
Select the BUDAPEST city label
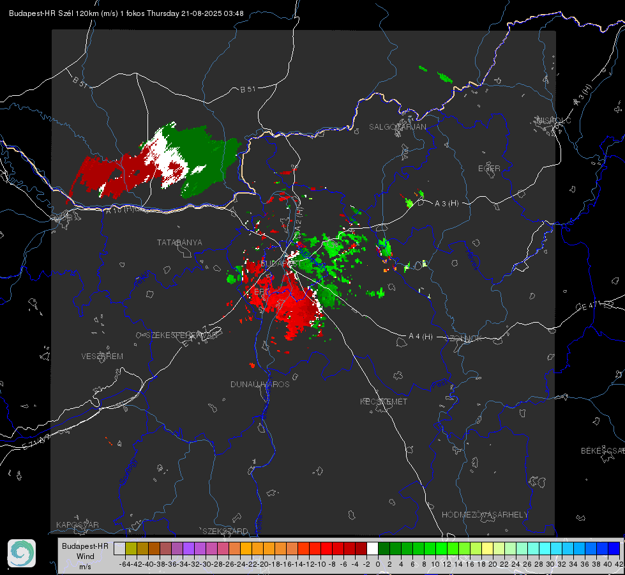click(281, 264)
